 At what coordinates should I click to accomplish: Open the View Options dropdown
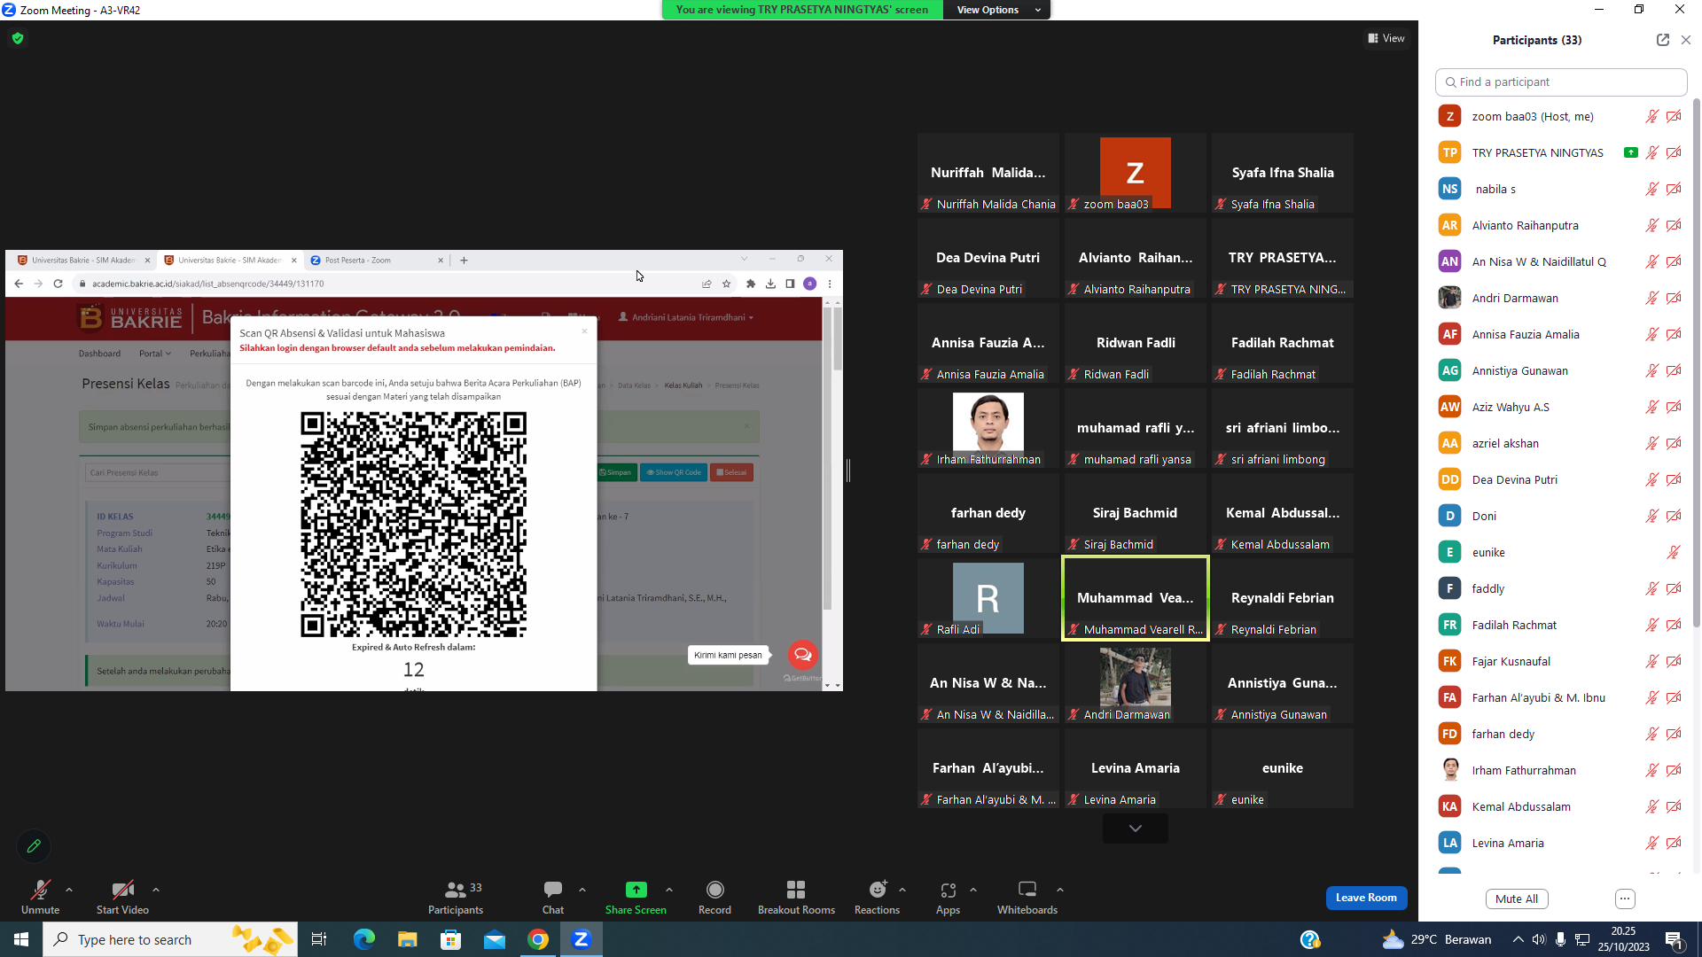(996, 10)
